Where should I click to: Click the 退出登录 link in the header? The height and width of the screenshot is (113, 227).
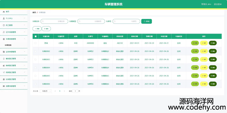pos(218,4)
